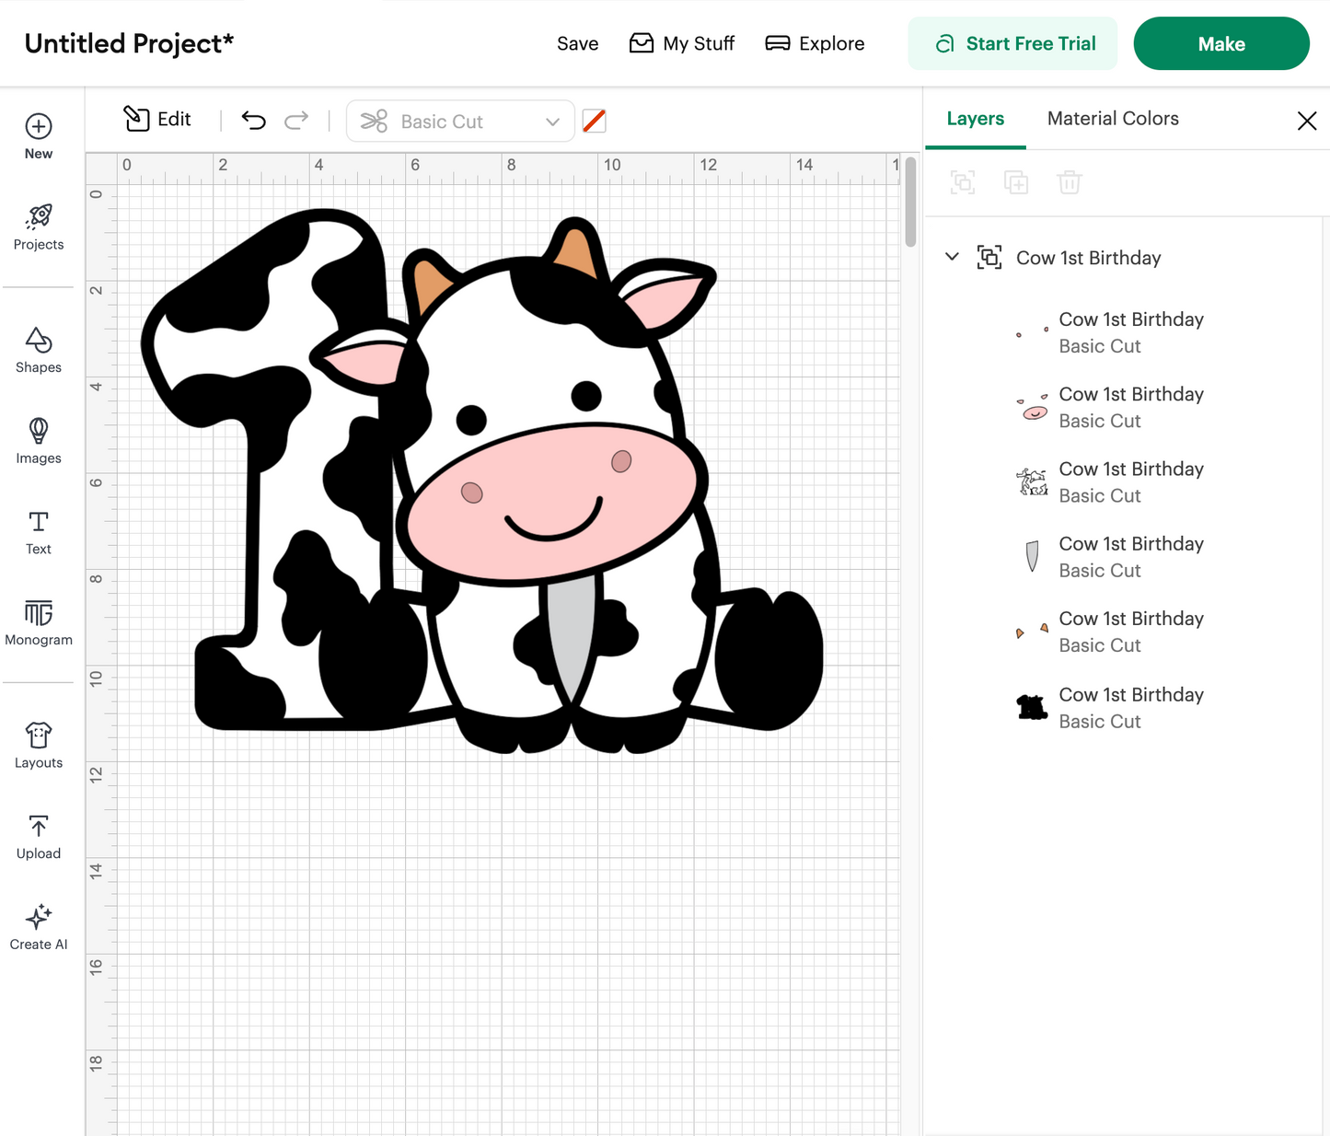This screenshot has width=1330, height=1136.
Task: Open the Explore page
Action: point(815,43)
